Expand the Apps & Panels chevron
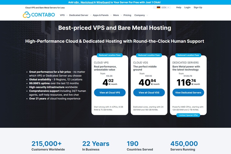This screenshot has width=231, height=154. pos(111,15)
